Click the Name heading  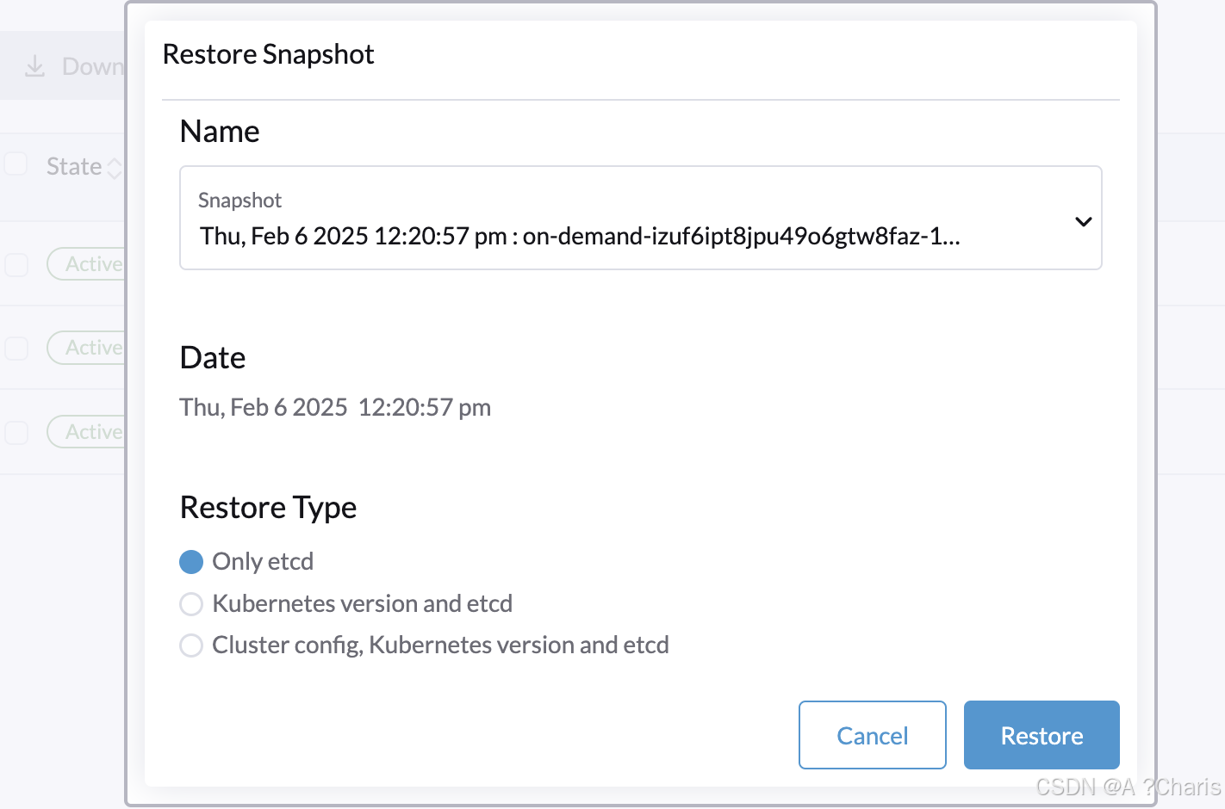(220, 132)
